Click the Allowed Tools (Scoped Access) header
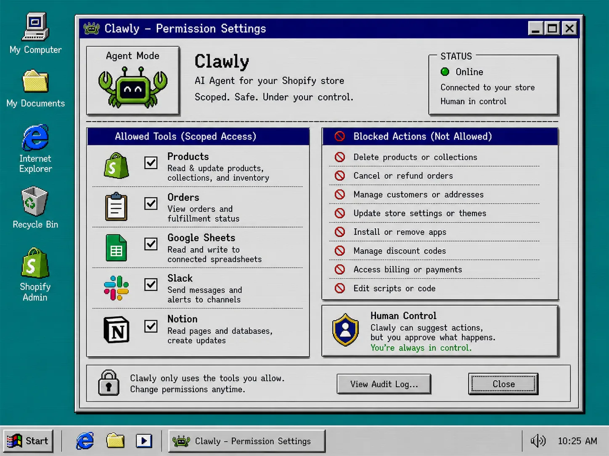609x456 pixels. click(198, 136)
